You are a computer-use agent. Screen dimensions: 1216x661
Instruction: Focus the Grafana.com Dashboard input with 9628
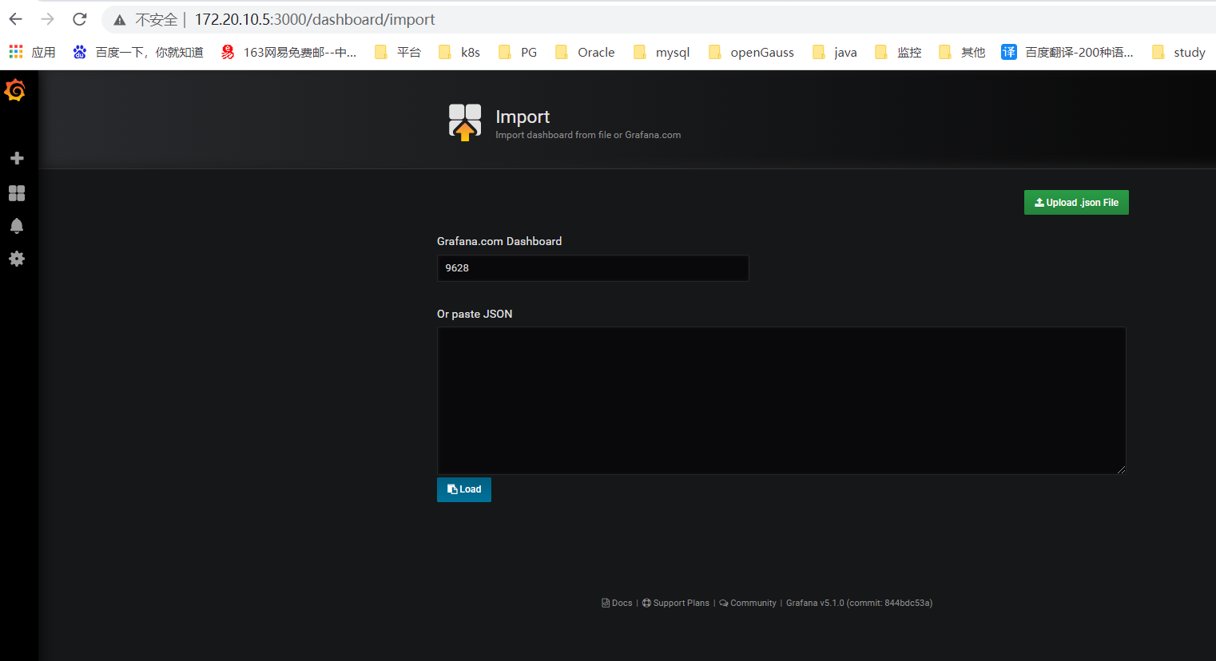[593, 268]
